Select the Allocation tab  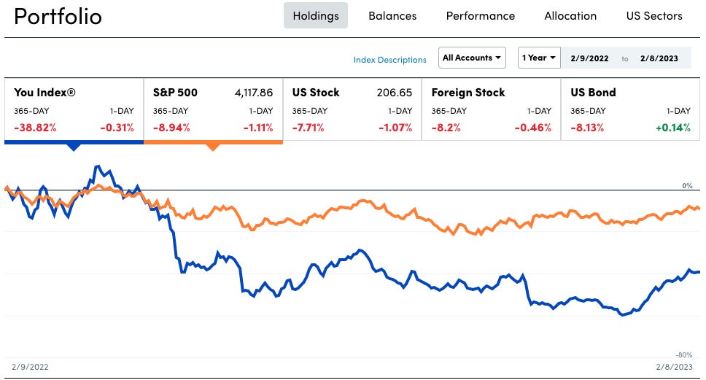[570, 15]
